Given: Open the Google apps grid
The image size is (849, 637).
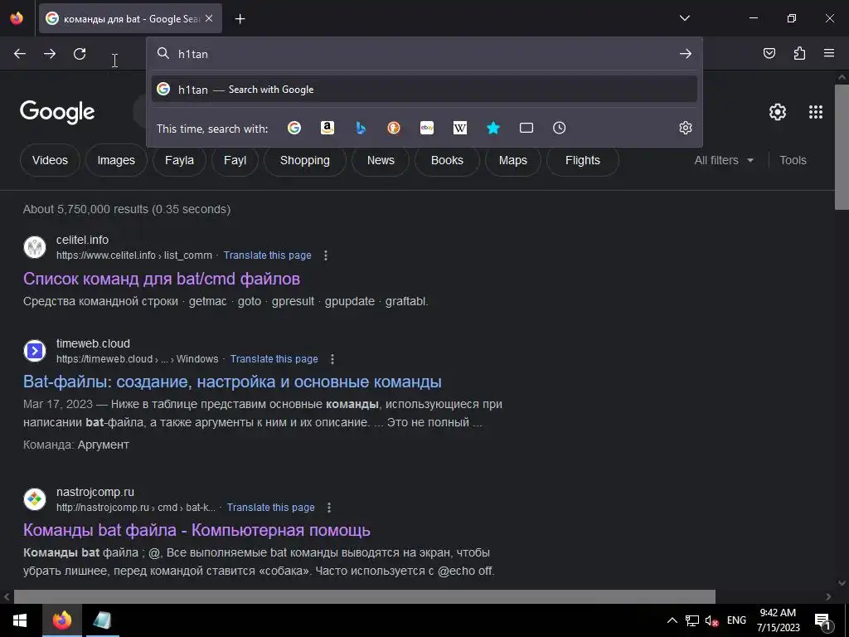Looking at the screenshot, I should pos(816,112).
